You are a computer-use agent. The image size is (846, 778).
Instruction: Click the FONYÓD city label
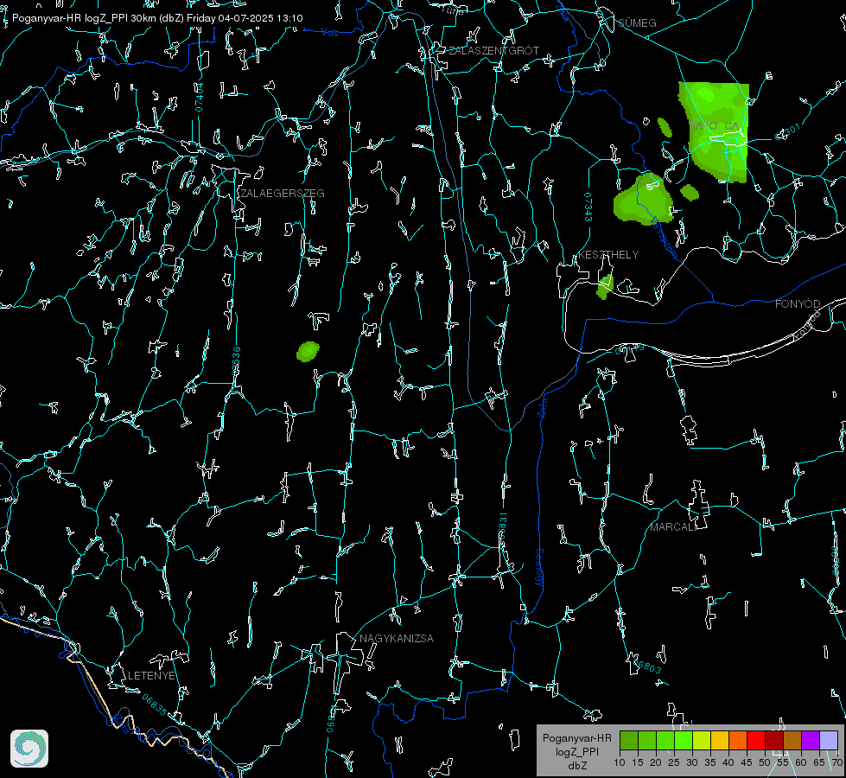798,304
